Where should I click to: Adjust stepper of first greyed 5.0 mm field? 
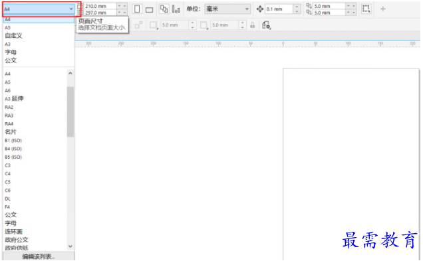coord(192,25)
